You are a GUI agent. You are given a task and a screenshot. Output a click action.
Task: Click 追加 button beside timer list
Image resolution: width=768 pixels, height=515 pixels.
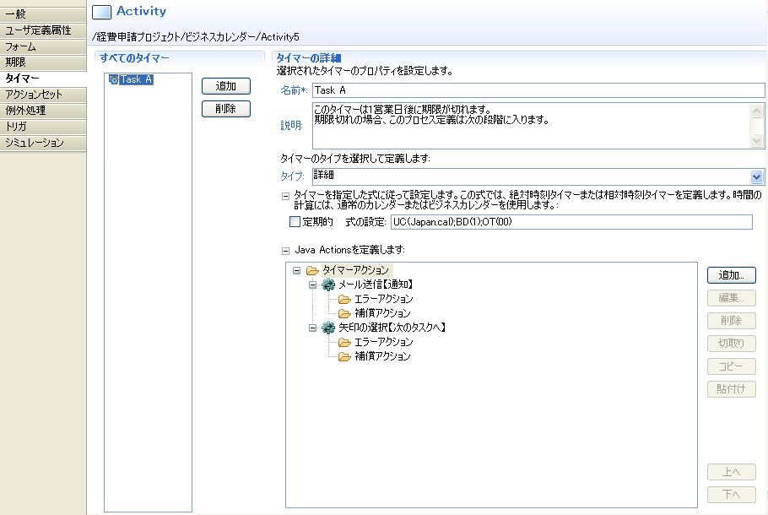[x=225, y=86]
